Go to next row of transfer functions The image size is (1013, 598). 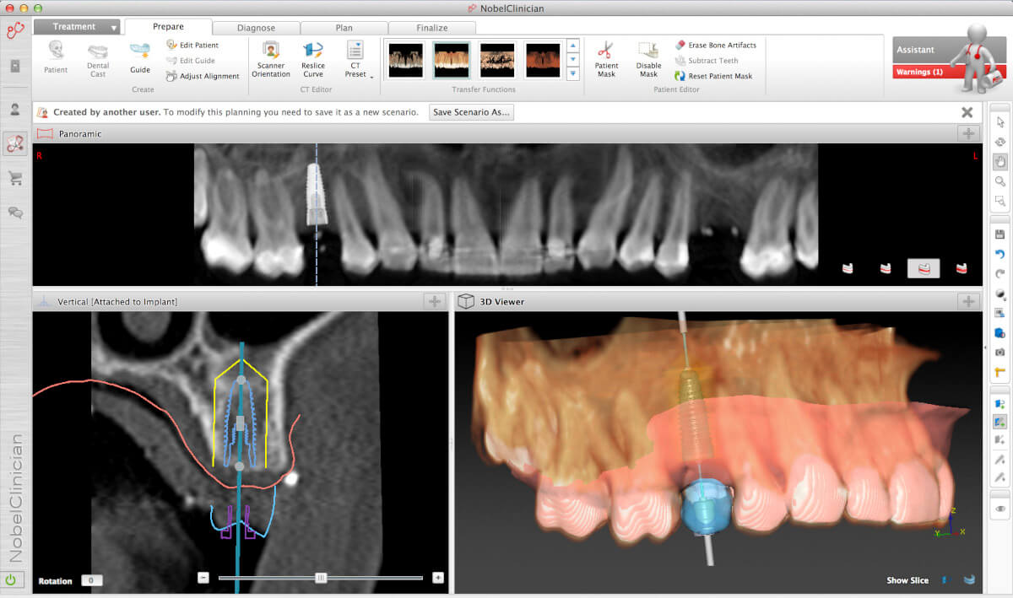[573, 59]
